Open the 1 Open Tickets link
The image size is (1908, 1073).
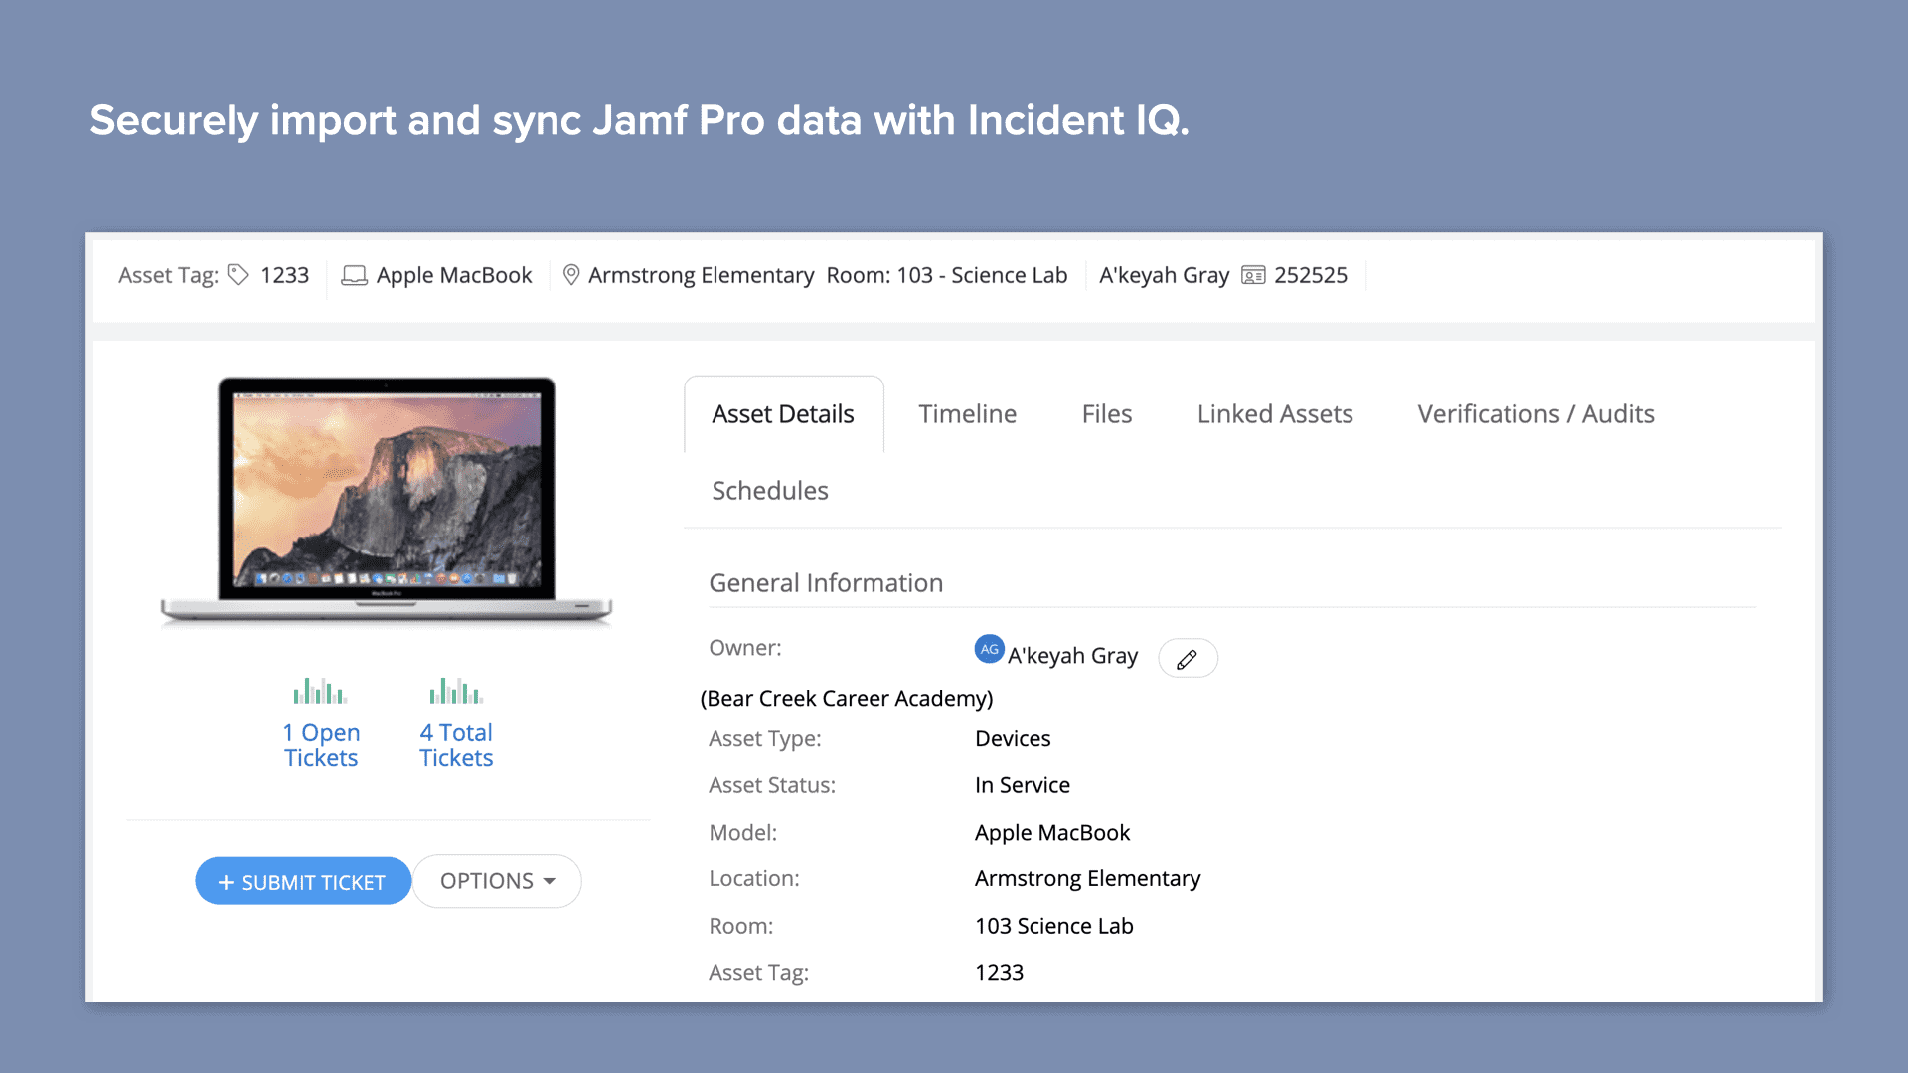click(x=320, y=745)
